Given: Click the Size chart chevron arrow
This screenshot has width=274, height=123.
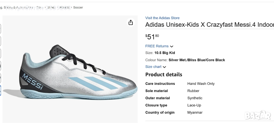Looking at the screenshot, I should 164,67.
